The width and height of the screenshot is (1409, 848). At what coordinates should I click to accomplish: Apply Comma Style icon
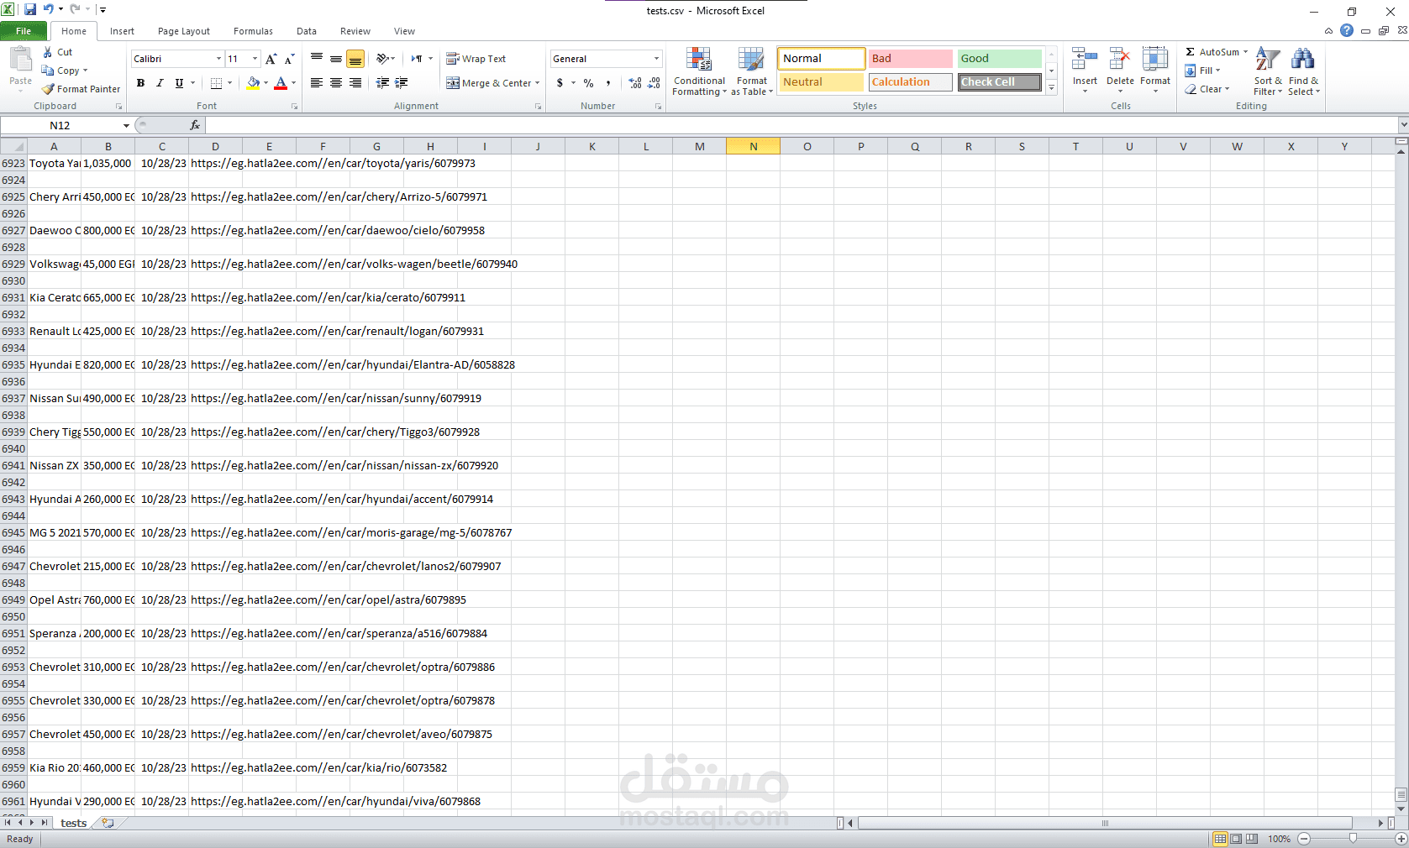(x=607, y=83)
